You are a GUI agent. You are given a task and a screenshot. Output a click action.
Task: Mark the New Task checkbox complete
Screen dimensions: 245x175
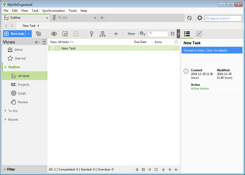point(57,48)
